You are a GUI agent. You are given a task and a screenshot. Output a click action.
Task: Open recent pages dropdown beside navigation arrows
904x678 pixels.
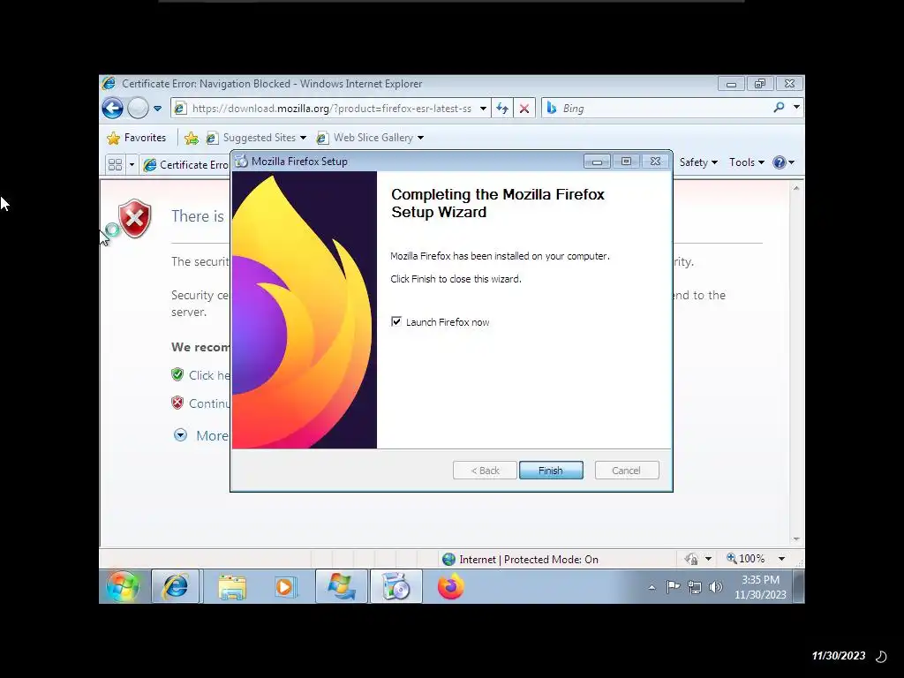(157, 109)
